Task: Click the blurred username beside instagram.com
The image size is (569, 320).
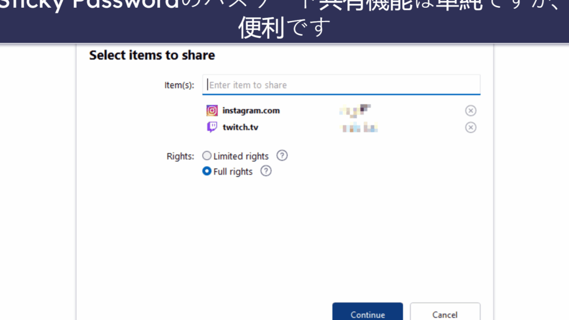Action: pyautogui.click(x=356, y=110)
